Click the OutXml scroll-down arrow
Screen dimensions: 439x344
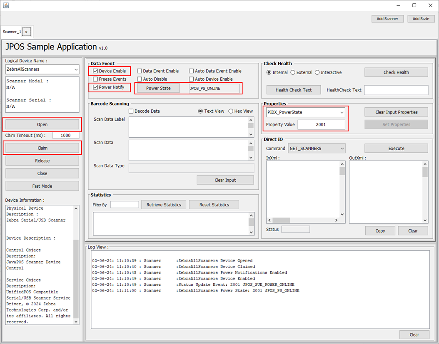(425, 220)
